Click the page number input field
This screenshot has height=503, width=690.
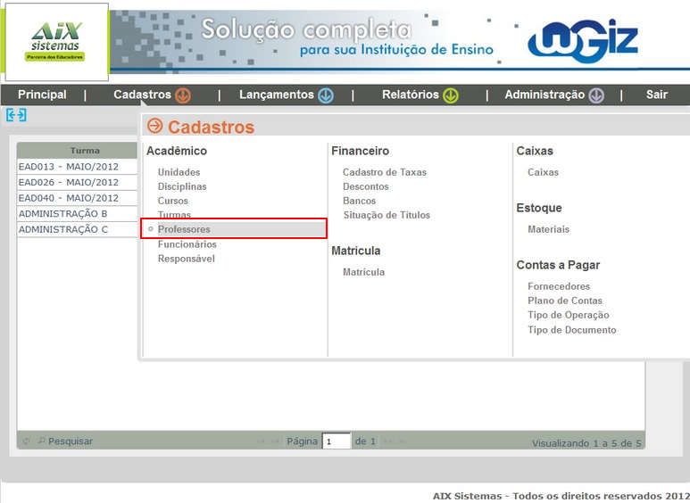click(337, 441)
